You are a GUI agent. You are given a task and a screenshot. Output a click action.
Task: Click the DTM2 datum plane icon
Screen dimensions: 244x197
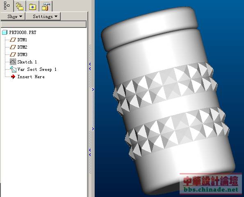[13, 47]
